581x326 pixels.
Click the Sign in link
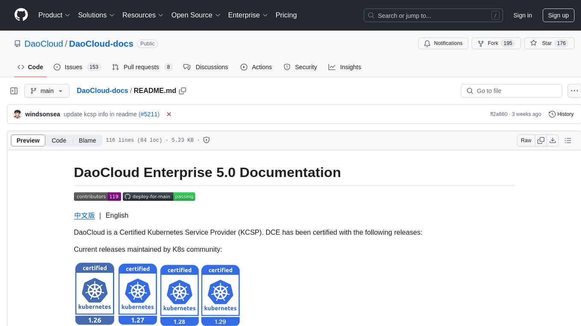click(522, 15)
